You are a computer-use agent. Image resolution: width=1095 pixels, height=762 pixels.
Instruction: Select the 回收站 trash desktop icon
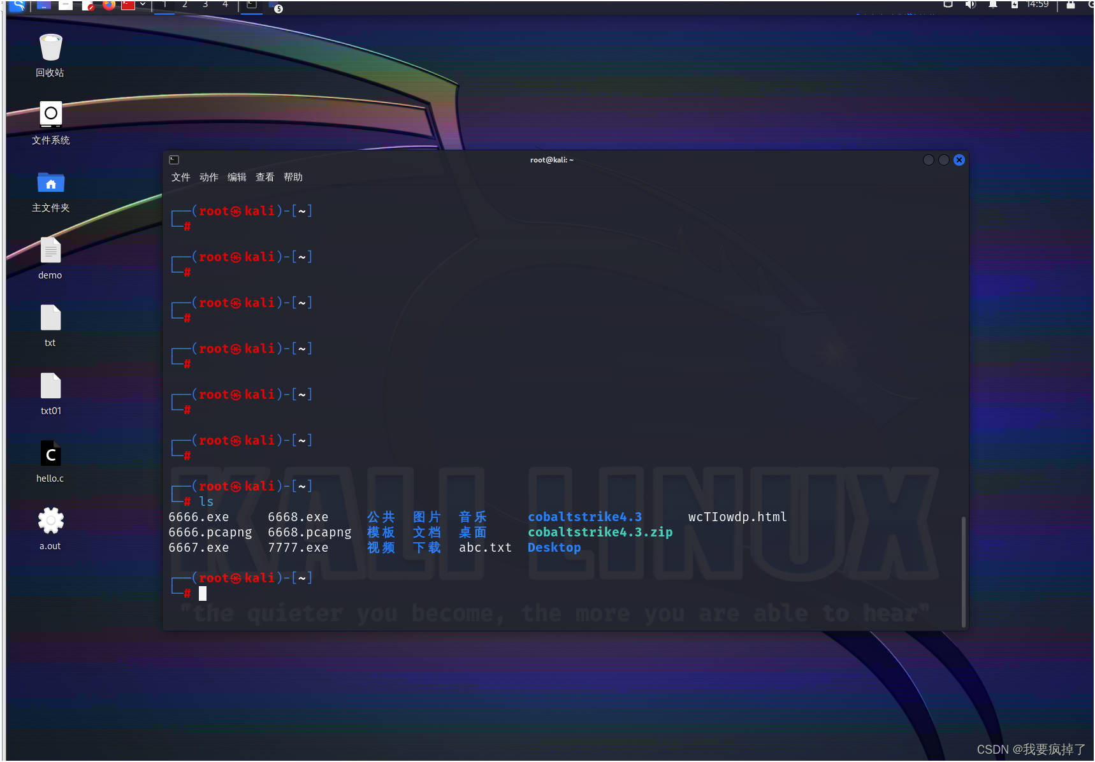50,56
